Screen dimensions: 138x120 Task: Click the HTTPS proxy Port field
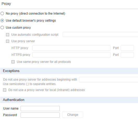127,55
